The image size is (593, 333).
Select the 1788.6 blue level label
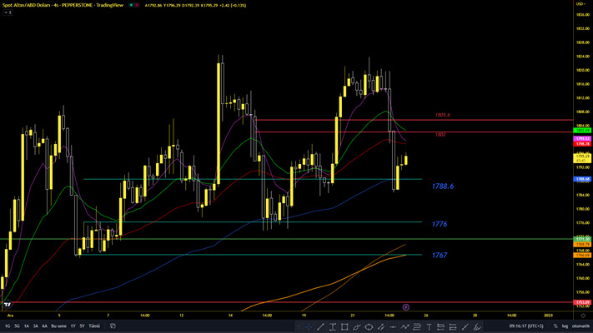pos(443,186)
